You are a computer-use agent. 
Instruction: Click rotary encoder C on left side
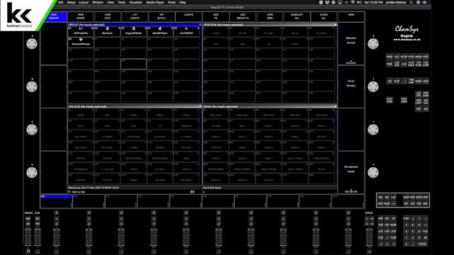32,130
